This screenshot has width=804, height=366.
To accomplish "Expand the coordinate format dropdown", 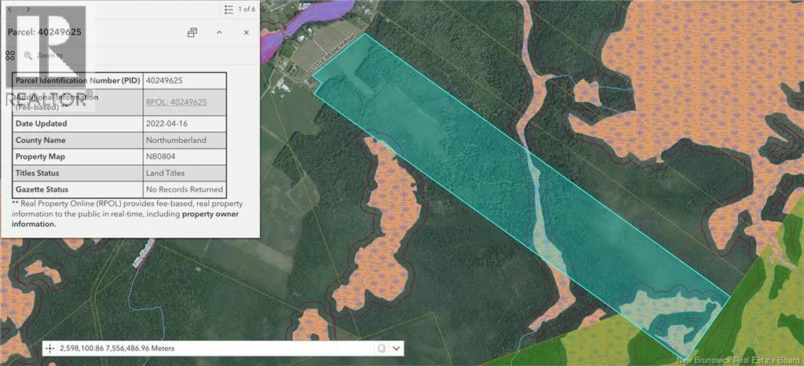I will pos(397,348).
